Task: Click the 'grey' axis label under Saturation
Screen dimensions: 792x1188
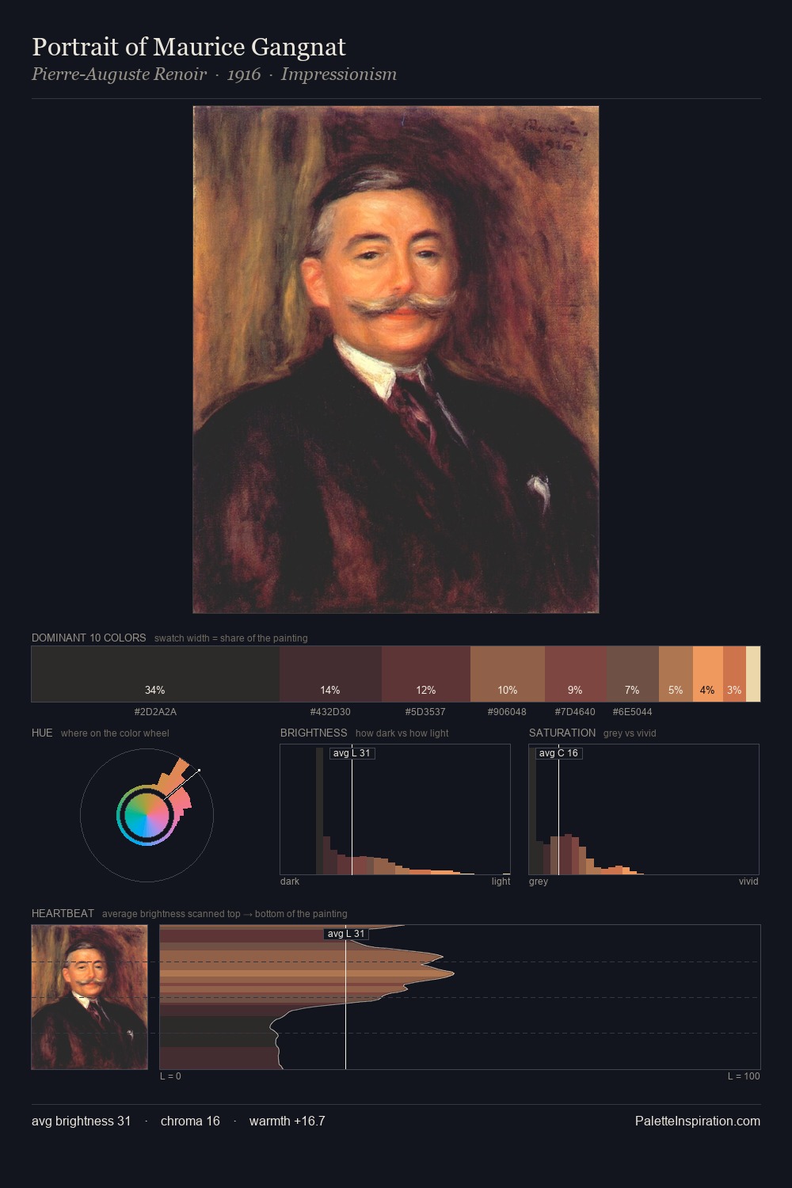Action: tap(539, 881)
